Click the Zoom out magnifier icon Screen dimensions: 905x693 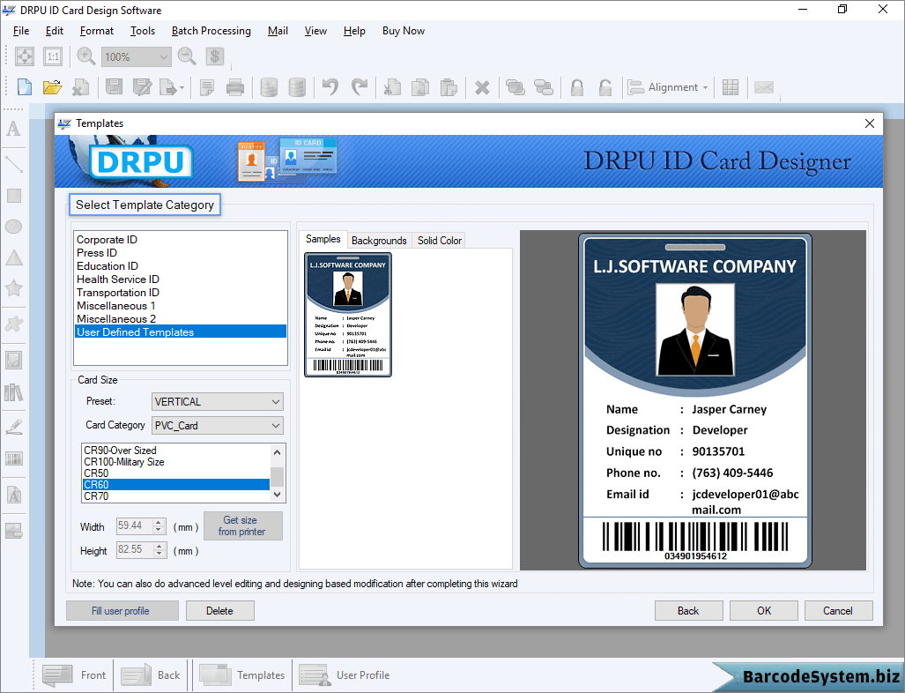[187, 56]
